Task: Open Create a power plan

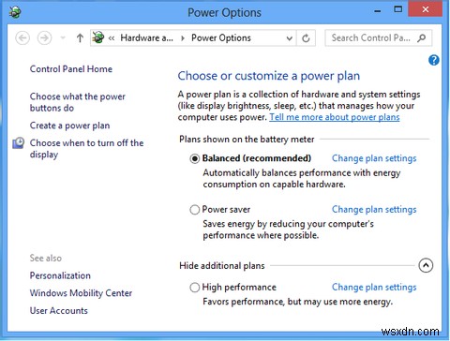Action: tap(69, 126)
